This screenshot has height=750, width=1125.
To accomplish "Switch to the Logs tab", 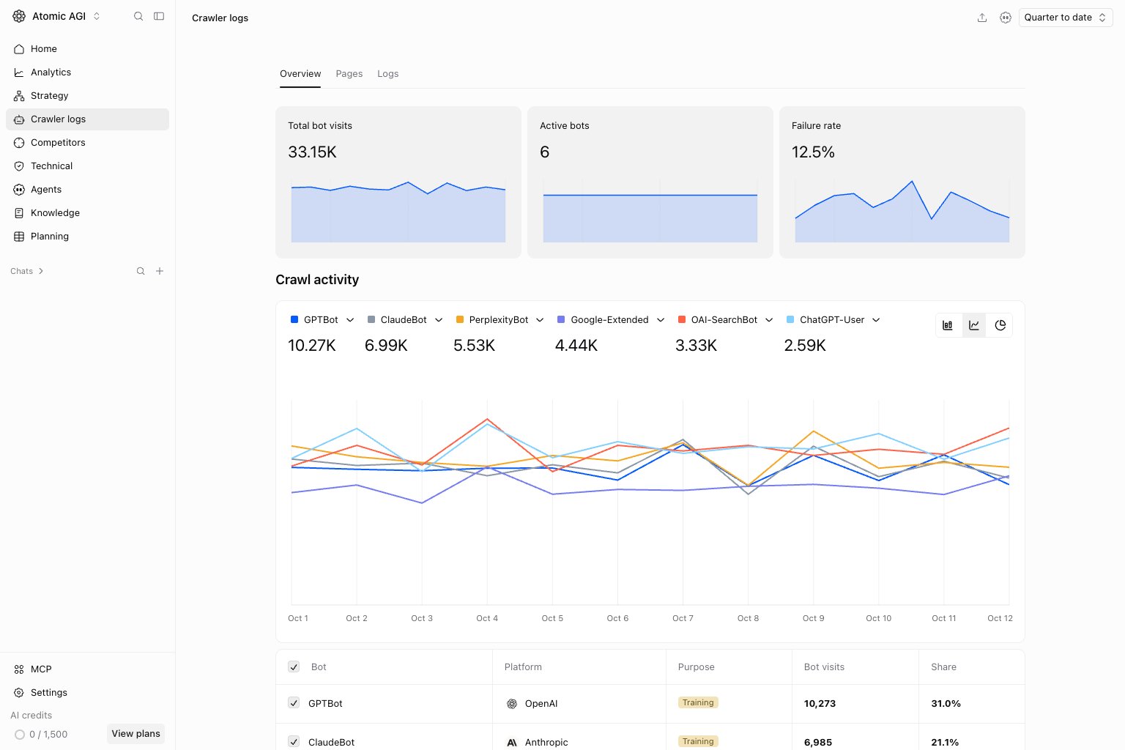I will click(x=388, y=74).
